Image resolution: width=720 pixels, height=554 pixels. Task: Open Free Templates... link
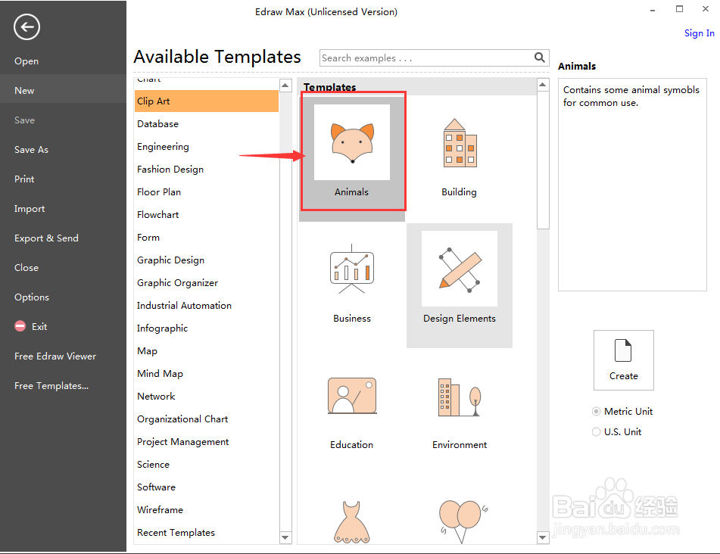[51, 386]
